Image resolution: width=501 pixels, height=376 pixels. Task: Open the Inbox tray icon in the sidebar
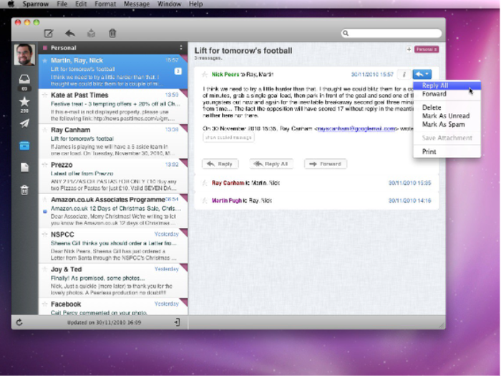(x=24, y=79)
